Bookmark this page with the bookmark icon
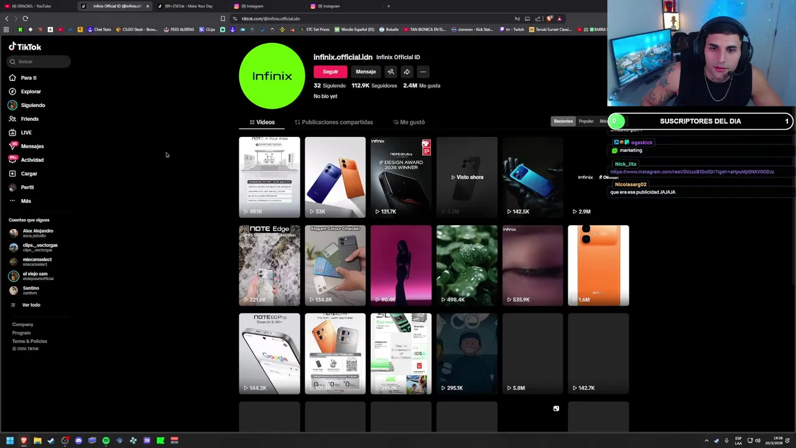The height and width of the screenshot is (448, 796). click(223, 19)
